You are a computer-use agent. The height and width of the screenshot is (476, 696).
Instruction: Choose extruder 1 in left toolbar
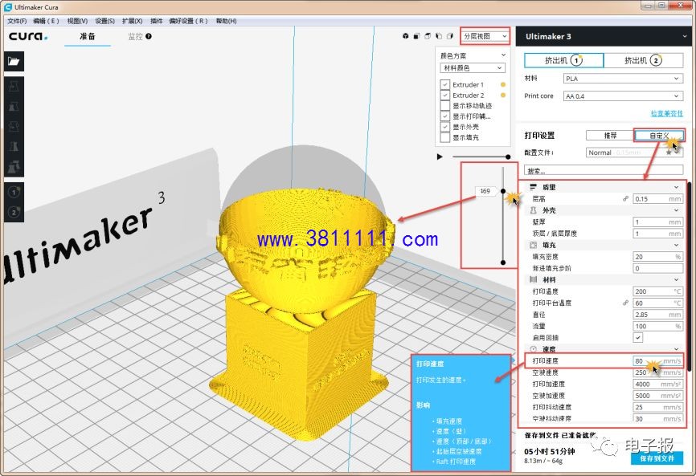point(14,192)
